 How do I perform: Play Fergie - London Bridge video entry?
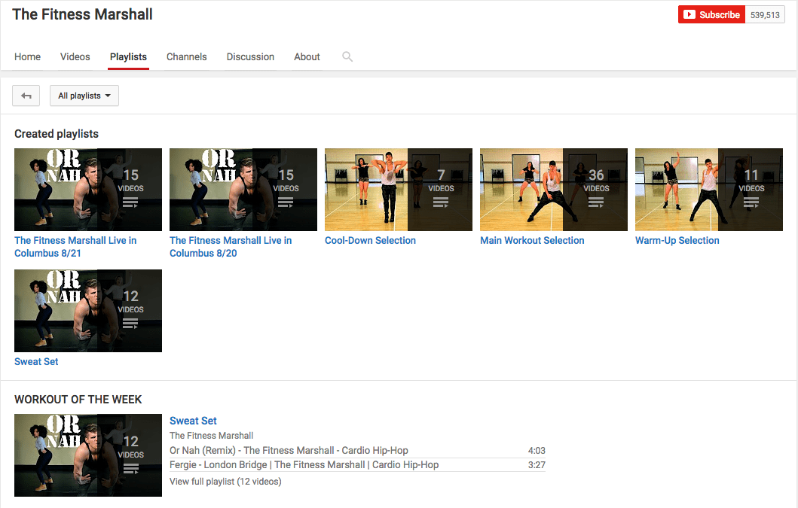[x=304, y=464]
